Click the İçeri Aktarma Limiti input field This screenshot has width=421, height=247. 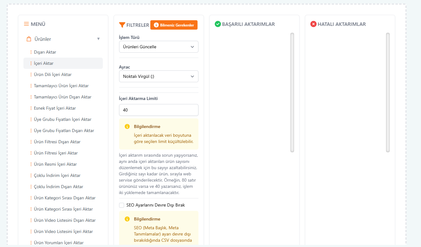158,110
